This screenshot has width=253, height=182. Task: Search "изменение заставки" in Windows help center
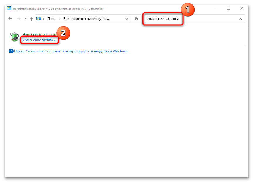coord(70,51)
